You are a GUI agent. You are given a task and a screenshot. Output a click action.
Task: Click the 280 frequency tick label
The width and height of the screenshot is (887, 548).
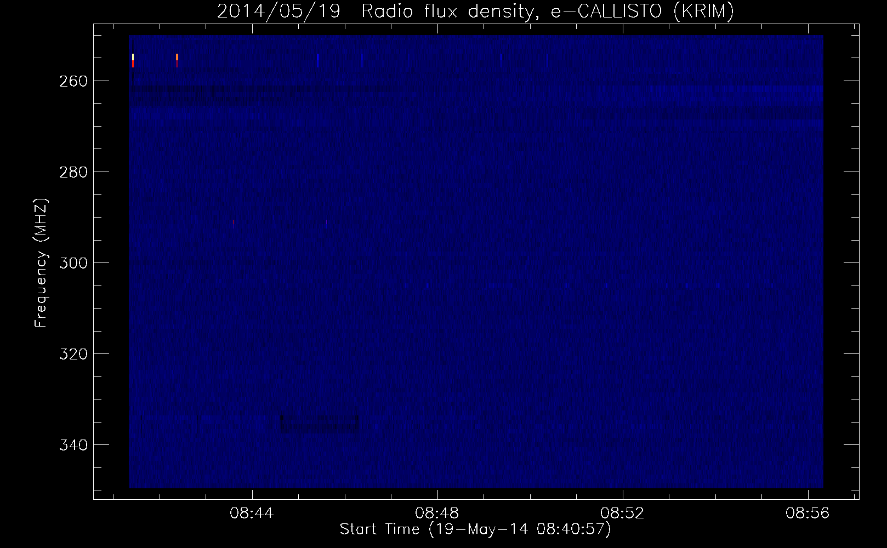pyautogui.click(x=73, y=172)
